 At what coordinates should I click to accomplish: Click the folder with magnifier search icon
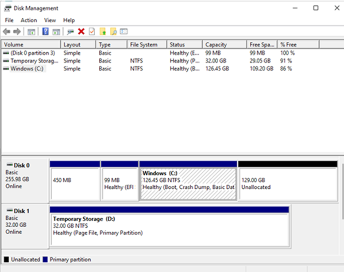pos(113,31)
